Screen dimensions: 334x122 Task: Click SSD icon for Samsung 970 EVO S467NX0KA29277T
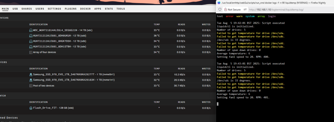coord(31,75)
